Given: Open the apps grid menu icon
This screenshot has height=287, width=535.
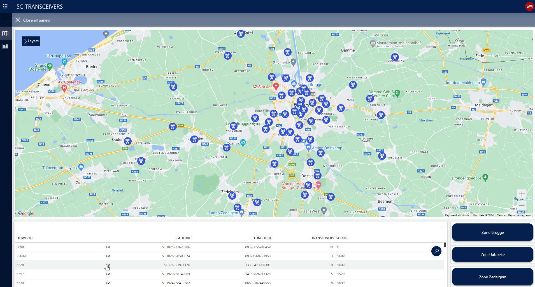Looking at the screenshot, I should click(x=5, y=6).
